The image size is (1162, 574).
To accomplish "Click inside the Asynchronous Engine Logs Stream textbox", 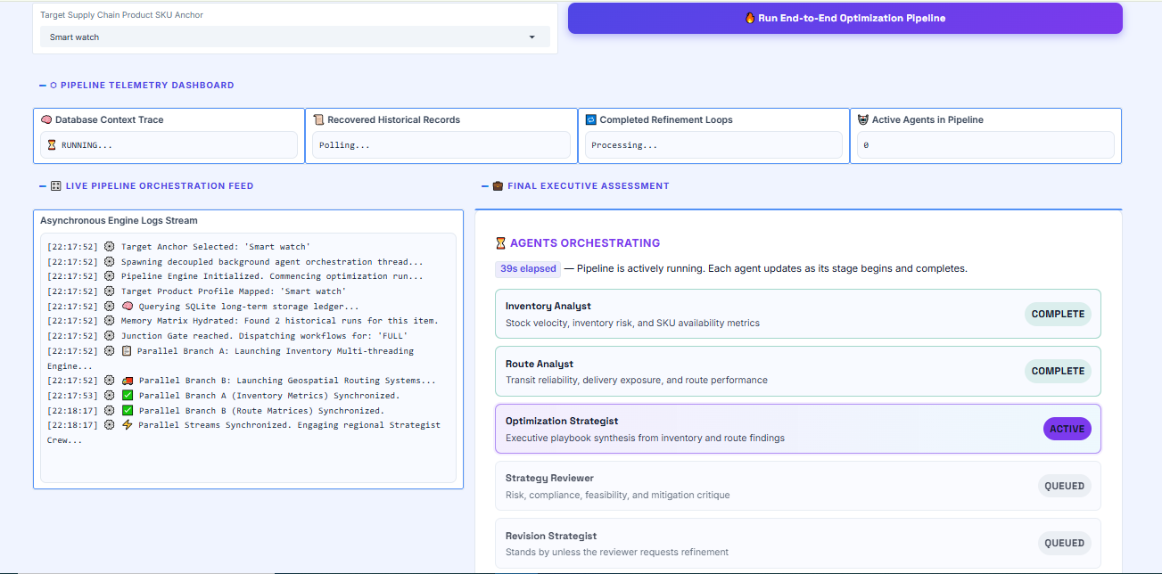I will [x=248, y=358].
